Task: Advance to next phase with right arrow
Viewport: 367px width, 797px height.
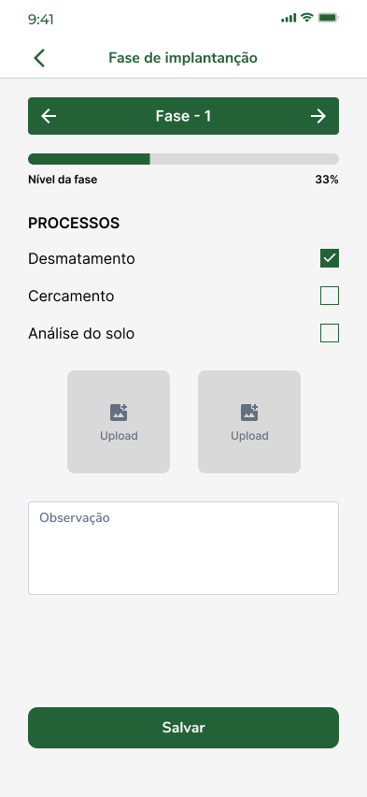Action: coord(318,116)
